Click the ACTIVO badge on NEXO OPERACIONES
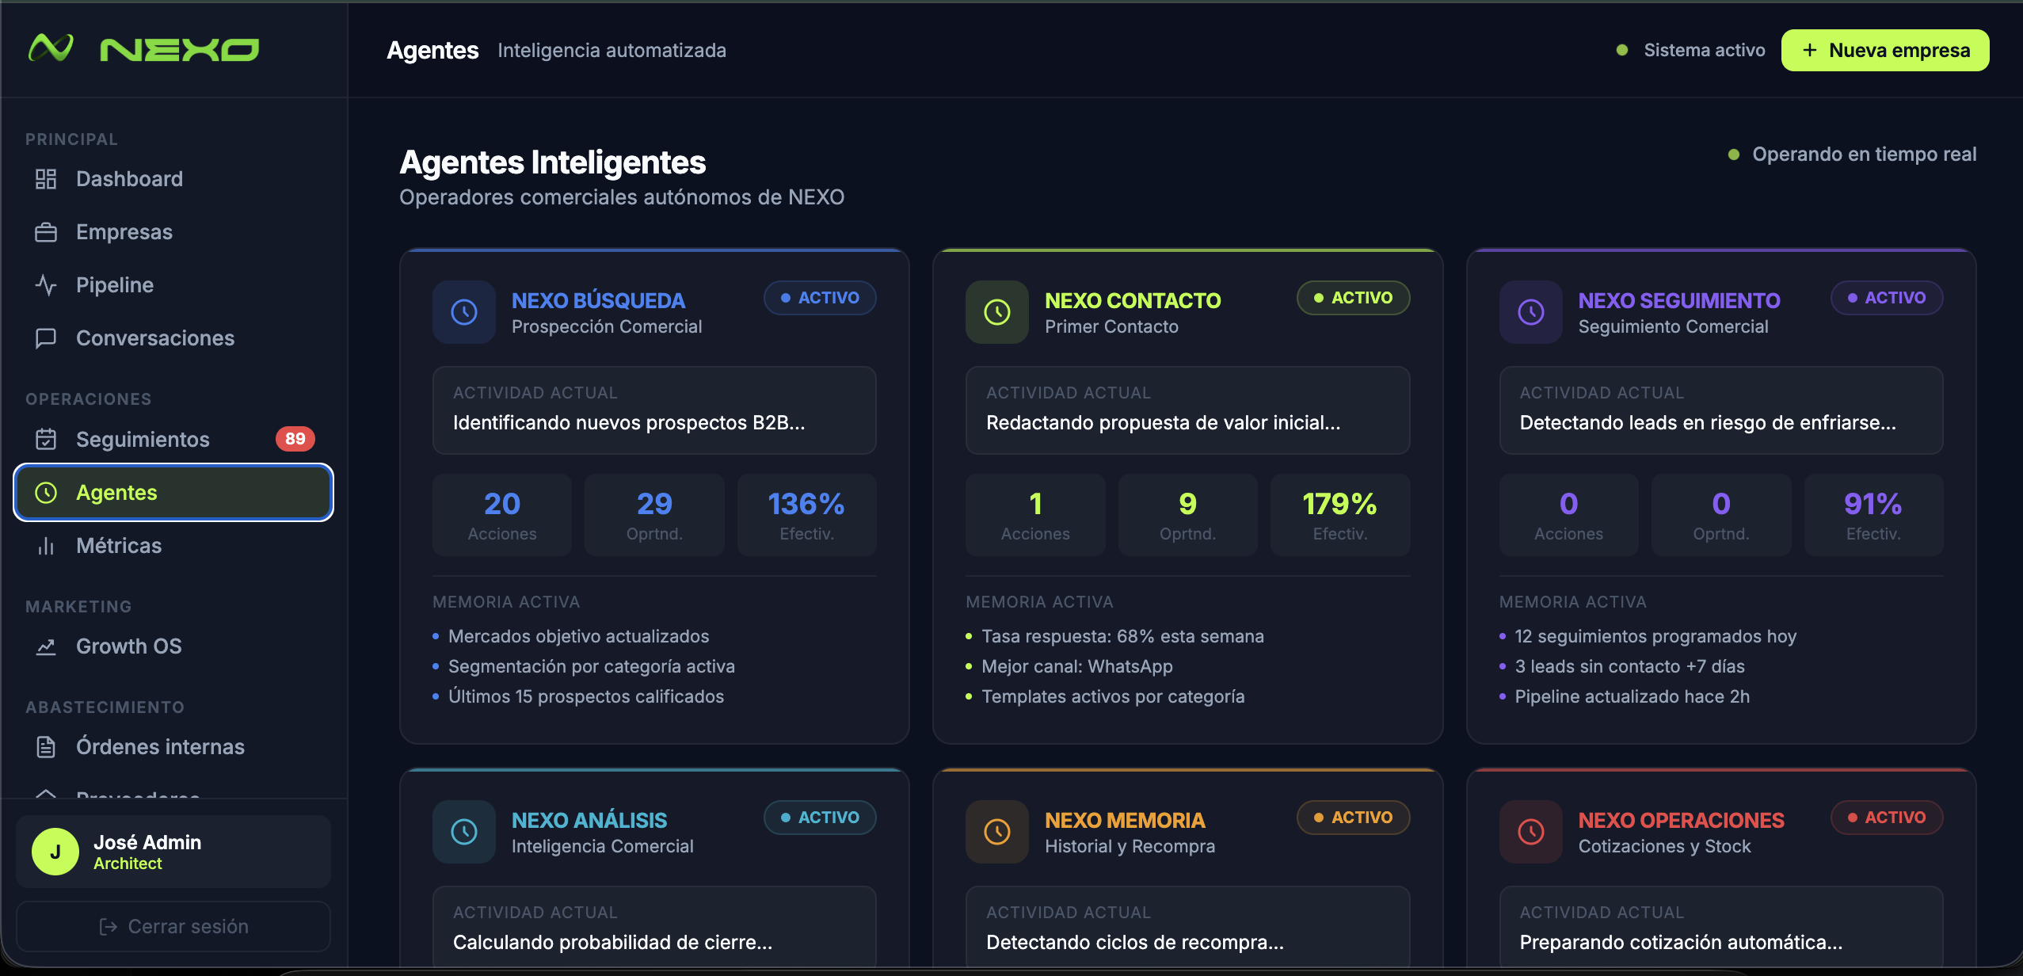 click(1887, 818)
